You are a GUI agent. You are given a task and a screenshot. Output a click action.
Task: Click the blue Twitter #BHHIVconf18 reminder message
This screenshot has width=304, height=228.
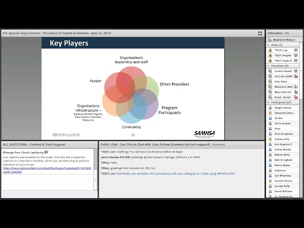click(176, 174)
